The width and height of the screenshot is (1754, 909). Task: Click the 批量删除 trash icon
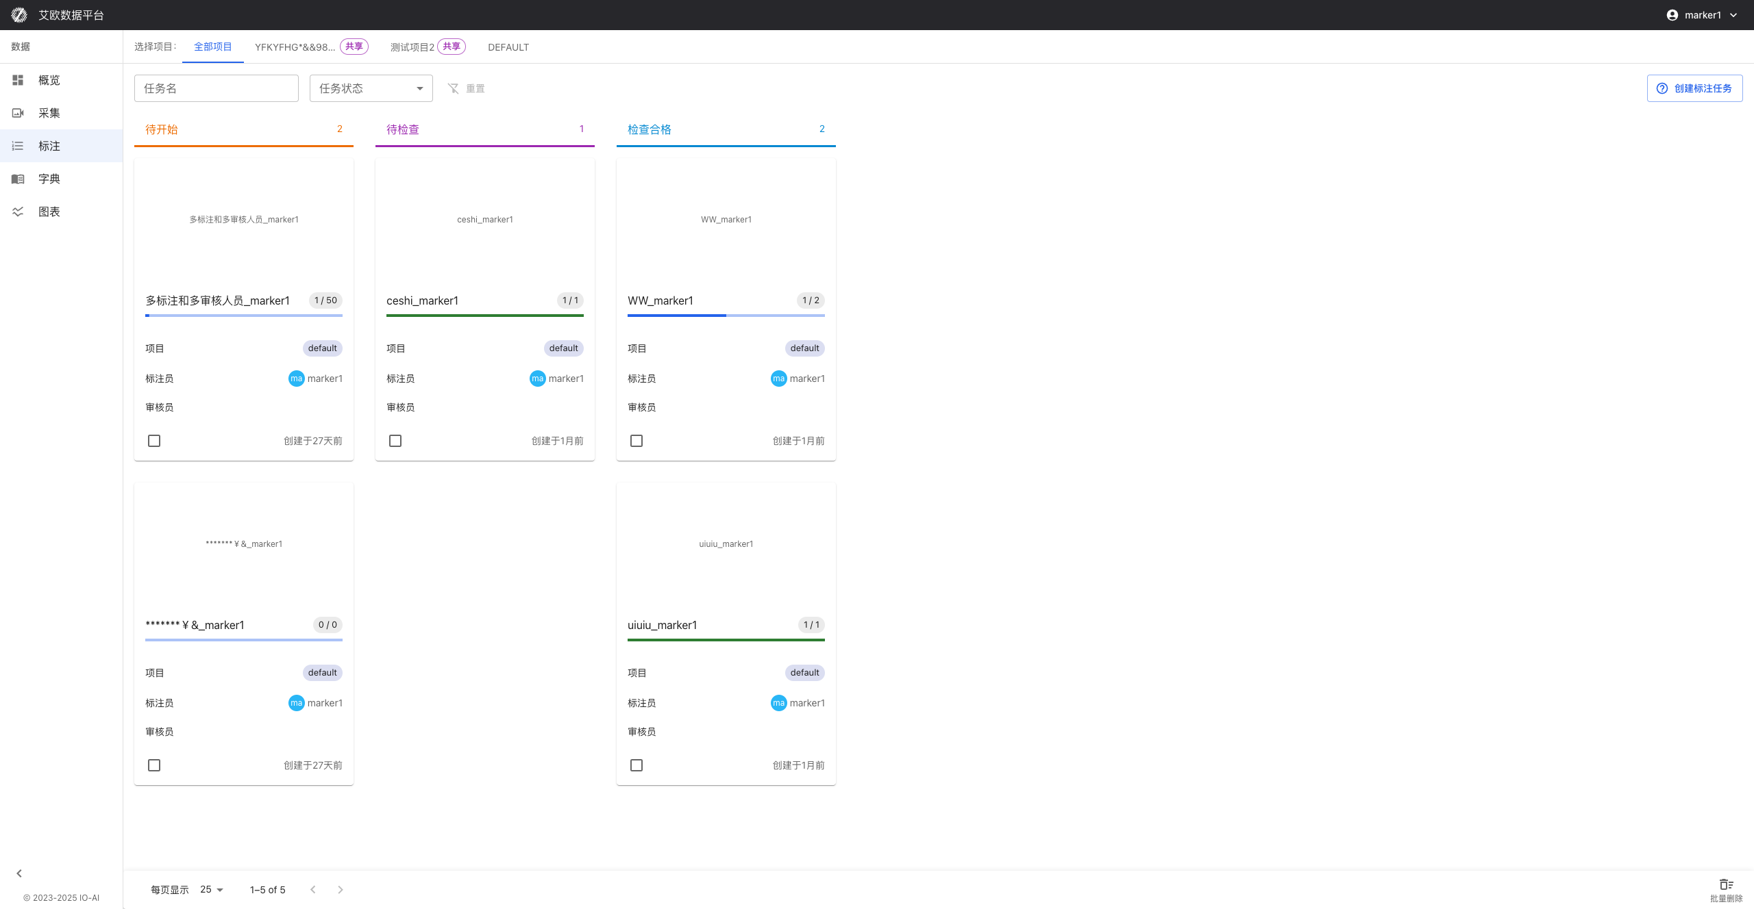[1726, 884]
